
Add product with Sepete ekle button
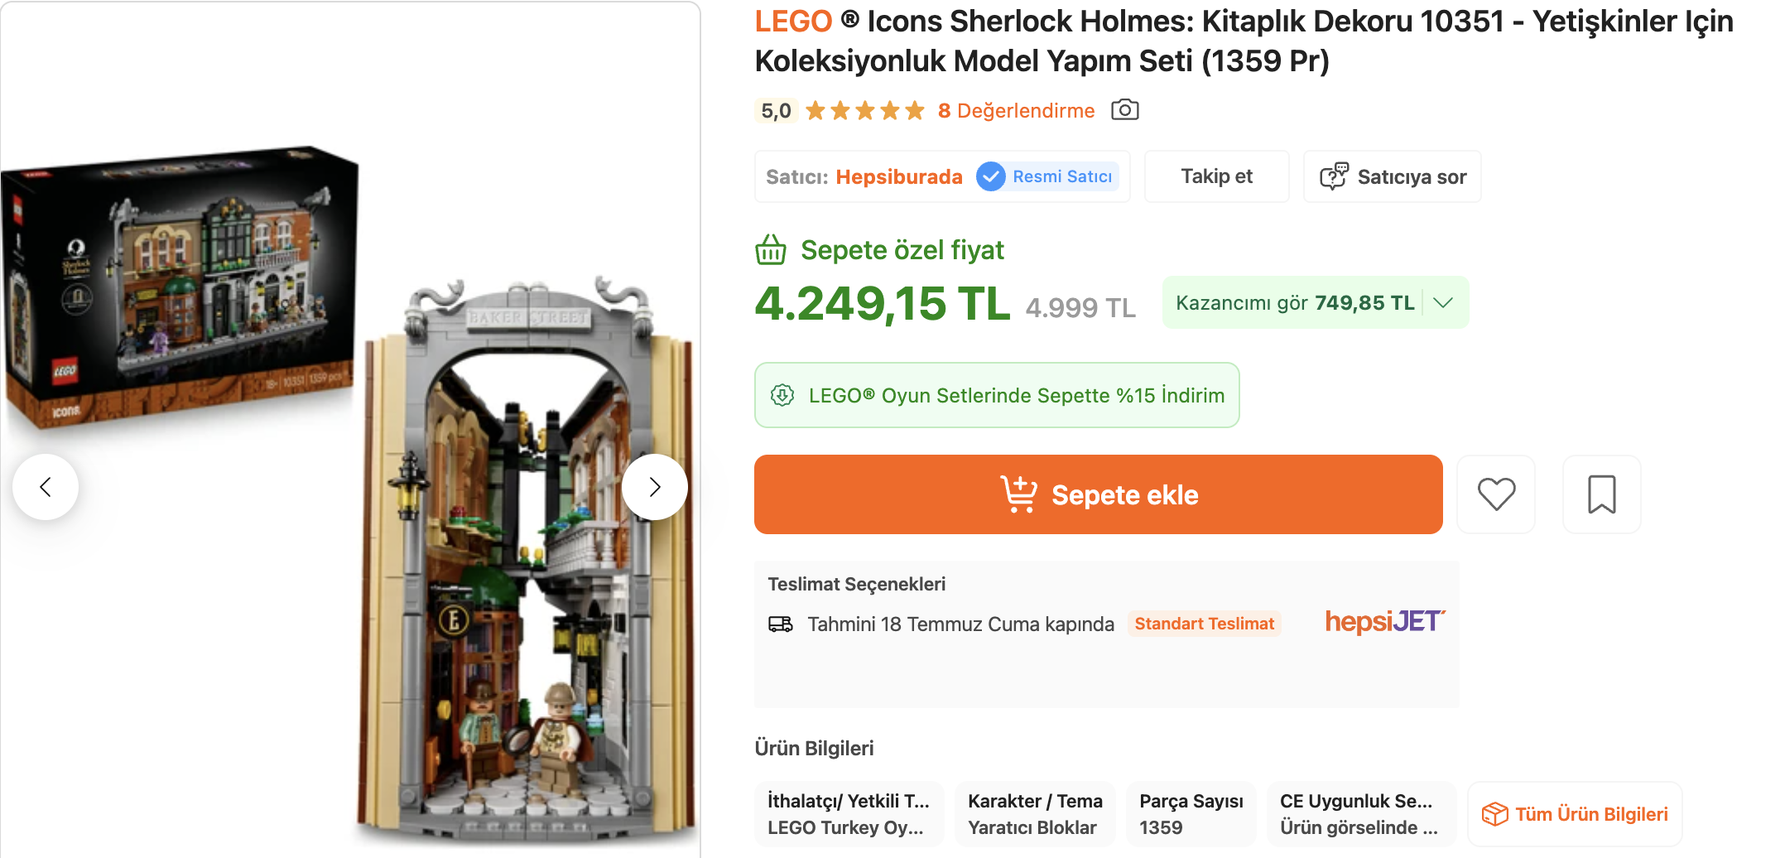point(1098,494)
